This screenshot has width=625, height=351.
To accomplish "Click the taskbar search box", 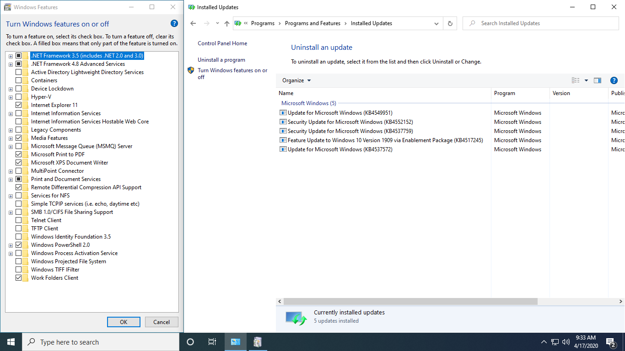I will [x=101, y=342].
